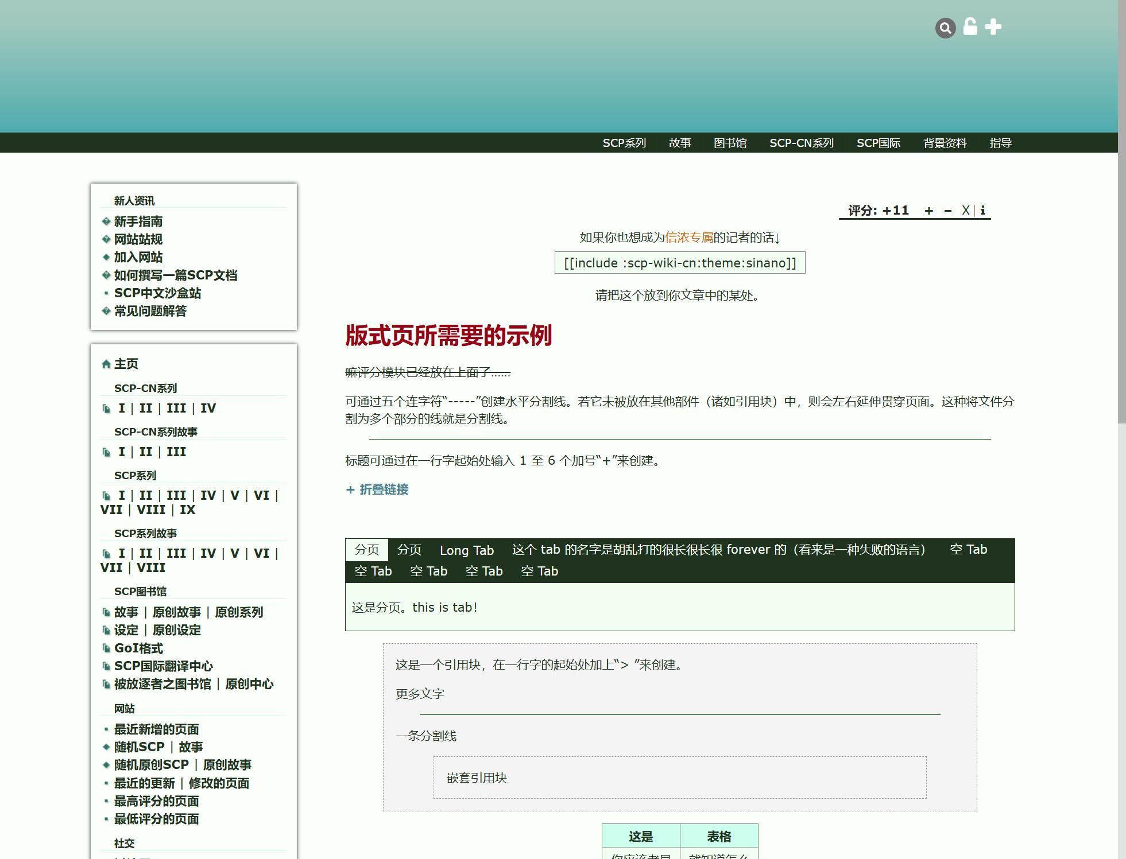Screen dimensions: 1126x859
Task: Open the 背景资料 top navigation menu
Action: pyautogui.click(x=945, y=143)
